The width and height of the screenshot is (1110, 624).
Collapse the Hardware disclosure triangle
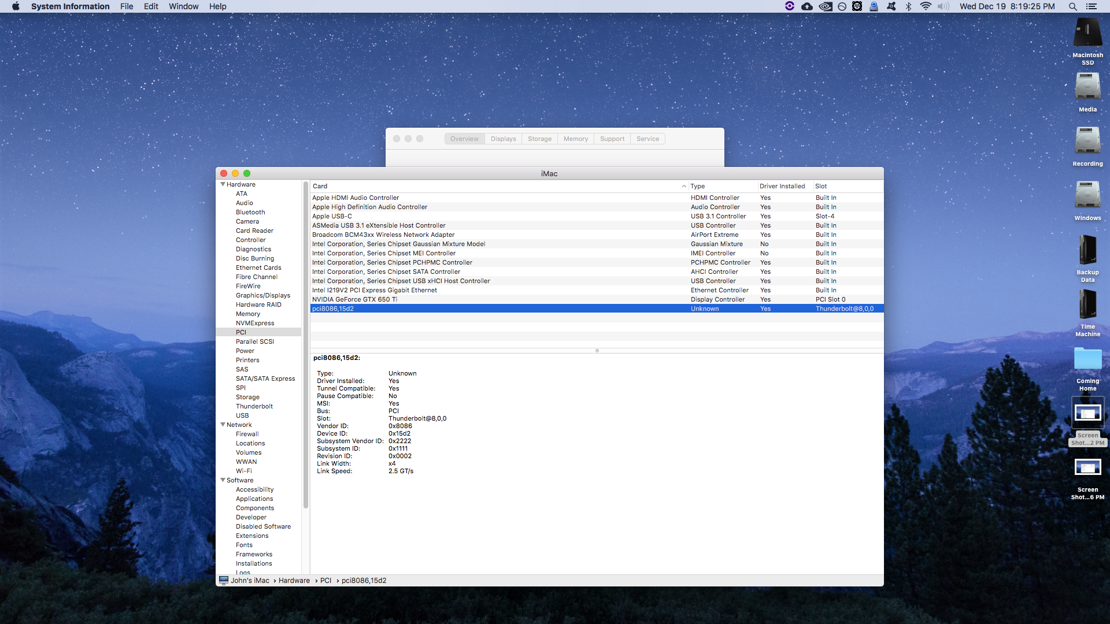pyautogui.click(x=223, y=184)
